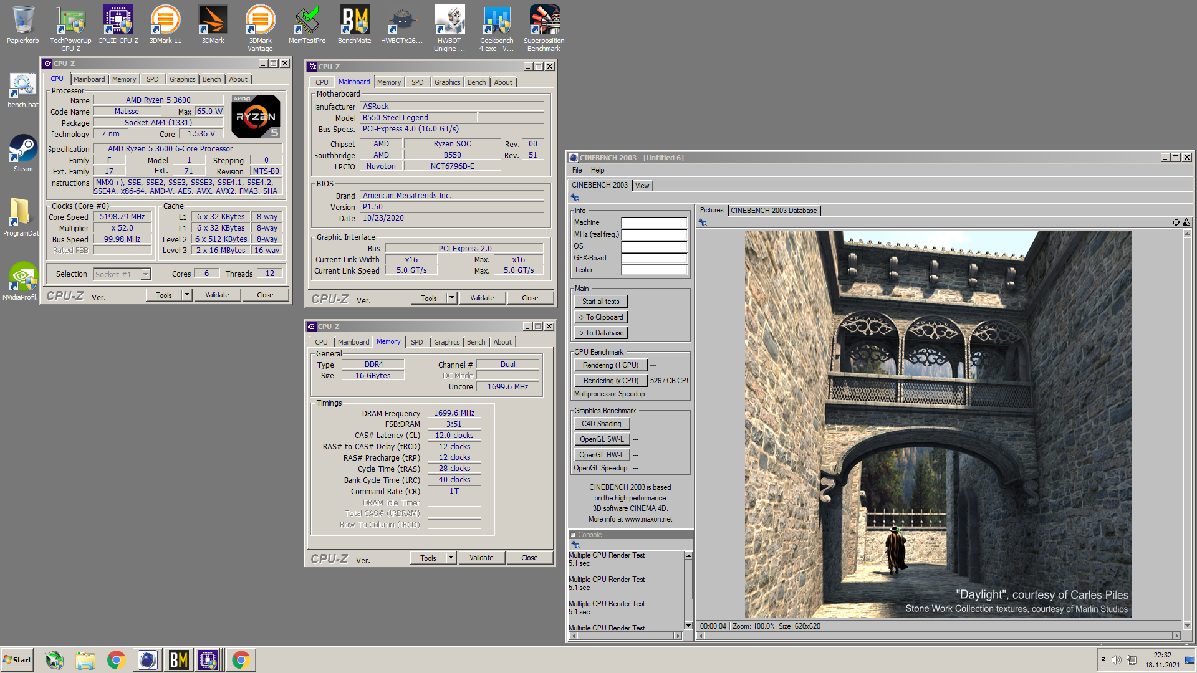This screenshot has width=1197, height=673.
Task: Open the plain 3DMark desktop shortcut
Action: point(213,25)
